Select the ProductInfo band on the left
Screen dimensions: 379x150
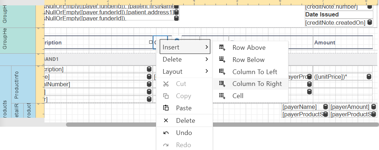tap(16, 84)
